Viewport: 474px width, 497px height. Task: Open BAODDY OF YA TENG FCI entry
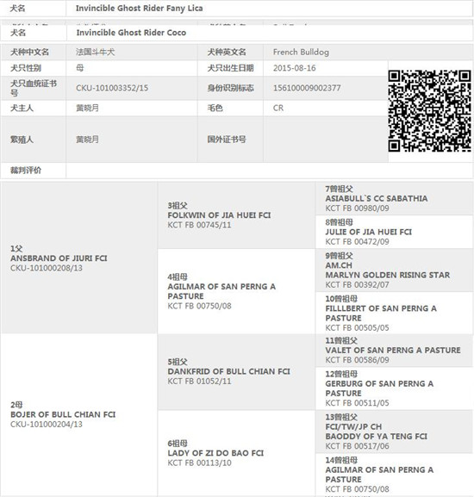point(376,437)
